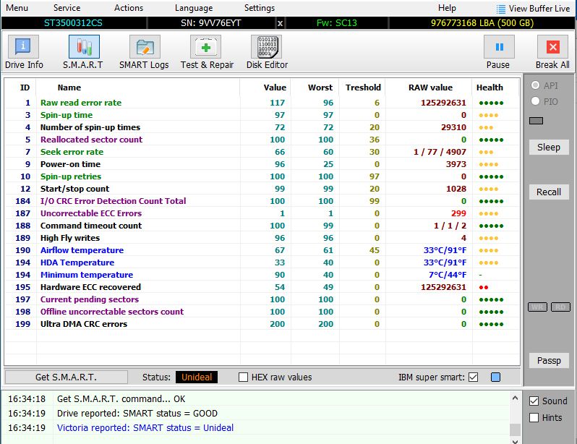The width and height of the screenshot is (577, 444).
Task: Click the Sleep button
Action: click(x=549, y=148)
